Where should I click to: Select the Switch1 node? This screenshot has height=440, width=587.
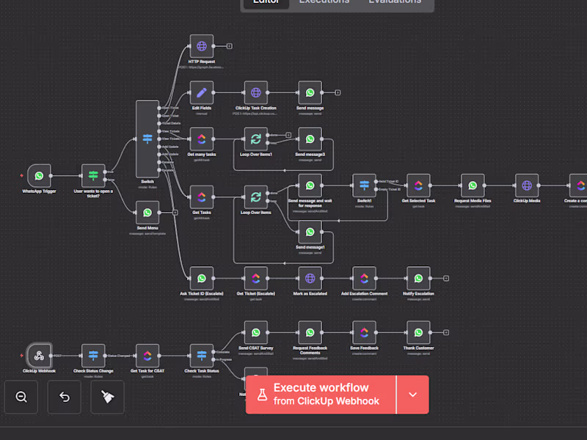364,186
